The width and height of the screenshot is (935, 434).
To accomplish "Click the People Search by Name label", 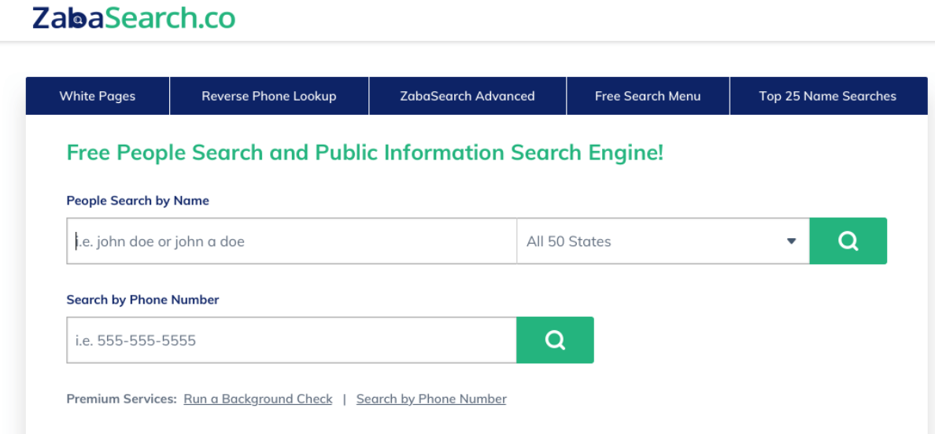I will [x=138, y=200].
